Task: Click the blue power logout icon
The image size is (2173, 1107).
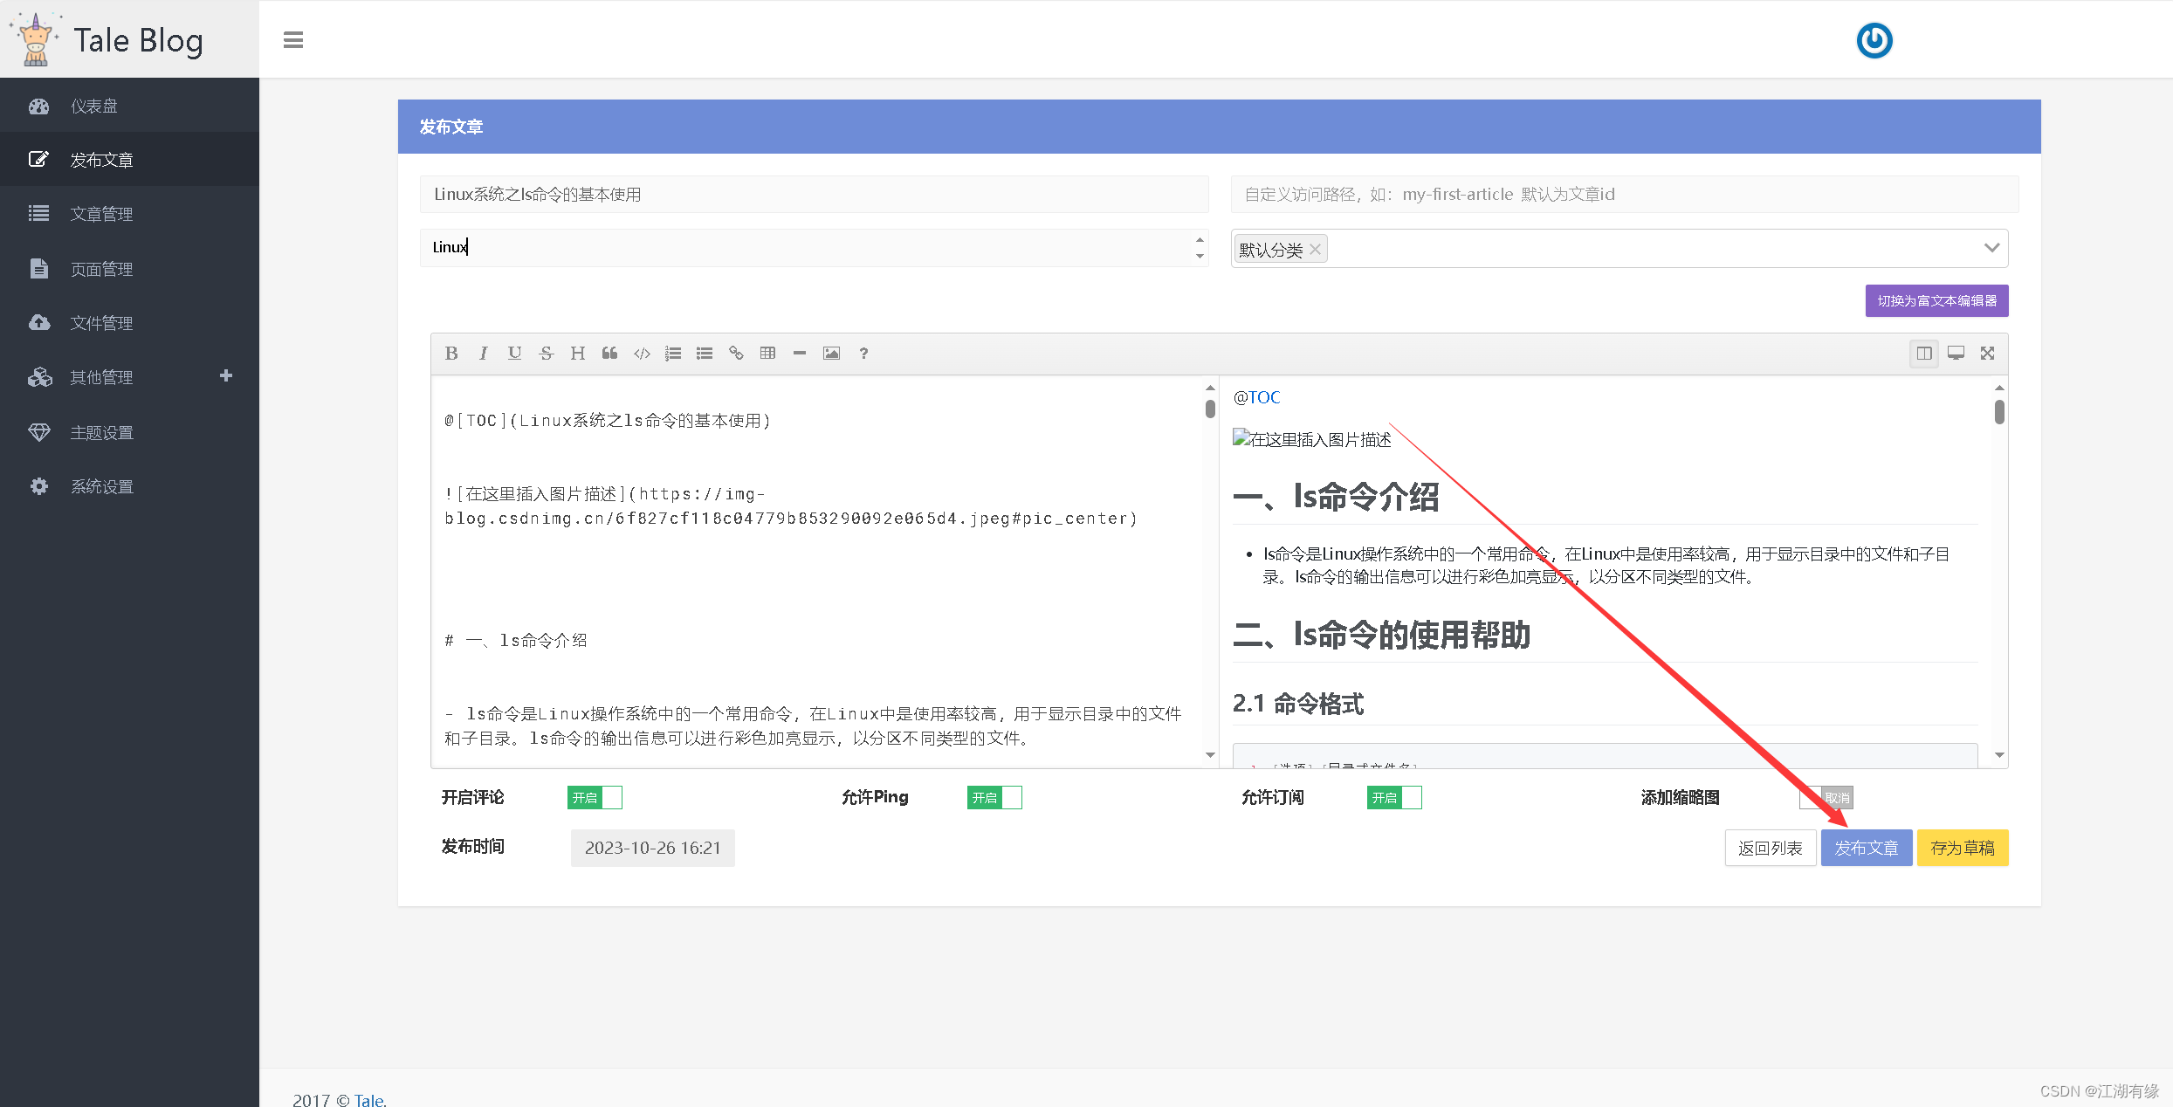Action: pos(1874,40)
